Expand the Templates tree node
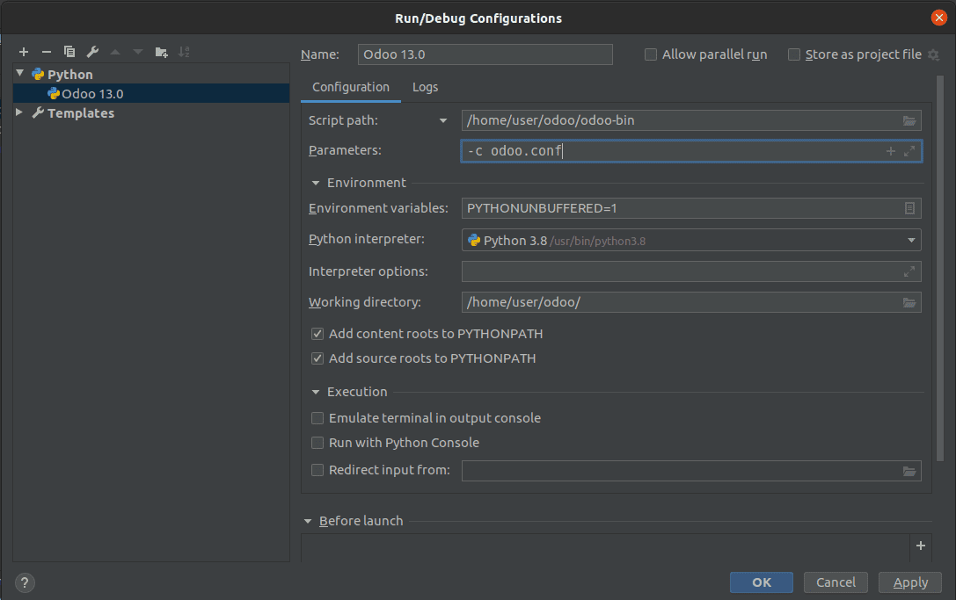Screen dimensions: 956x600 tap(19, 112)
